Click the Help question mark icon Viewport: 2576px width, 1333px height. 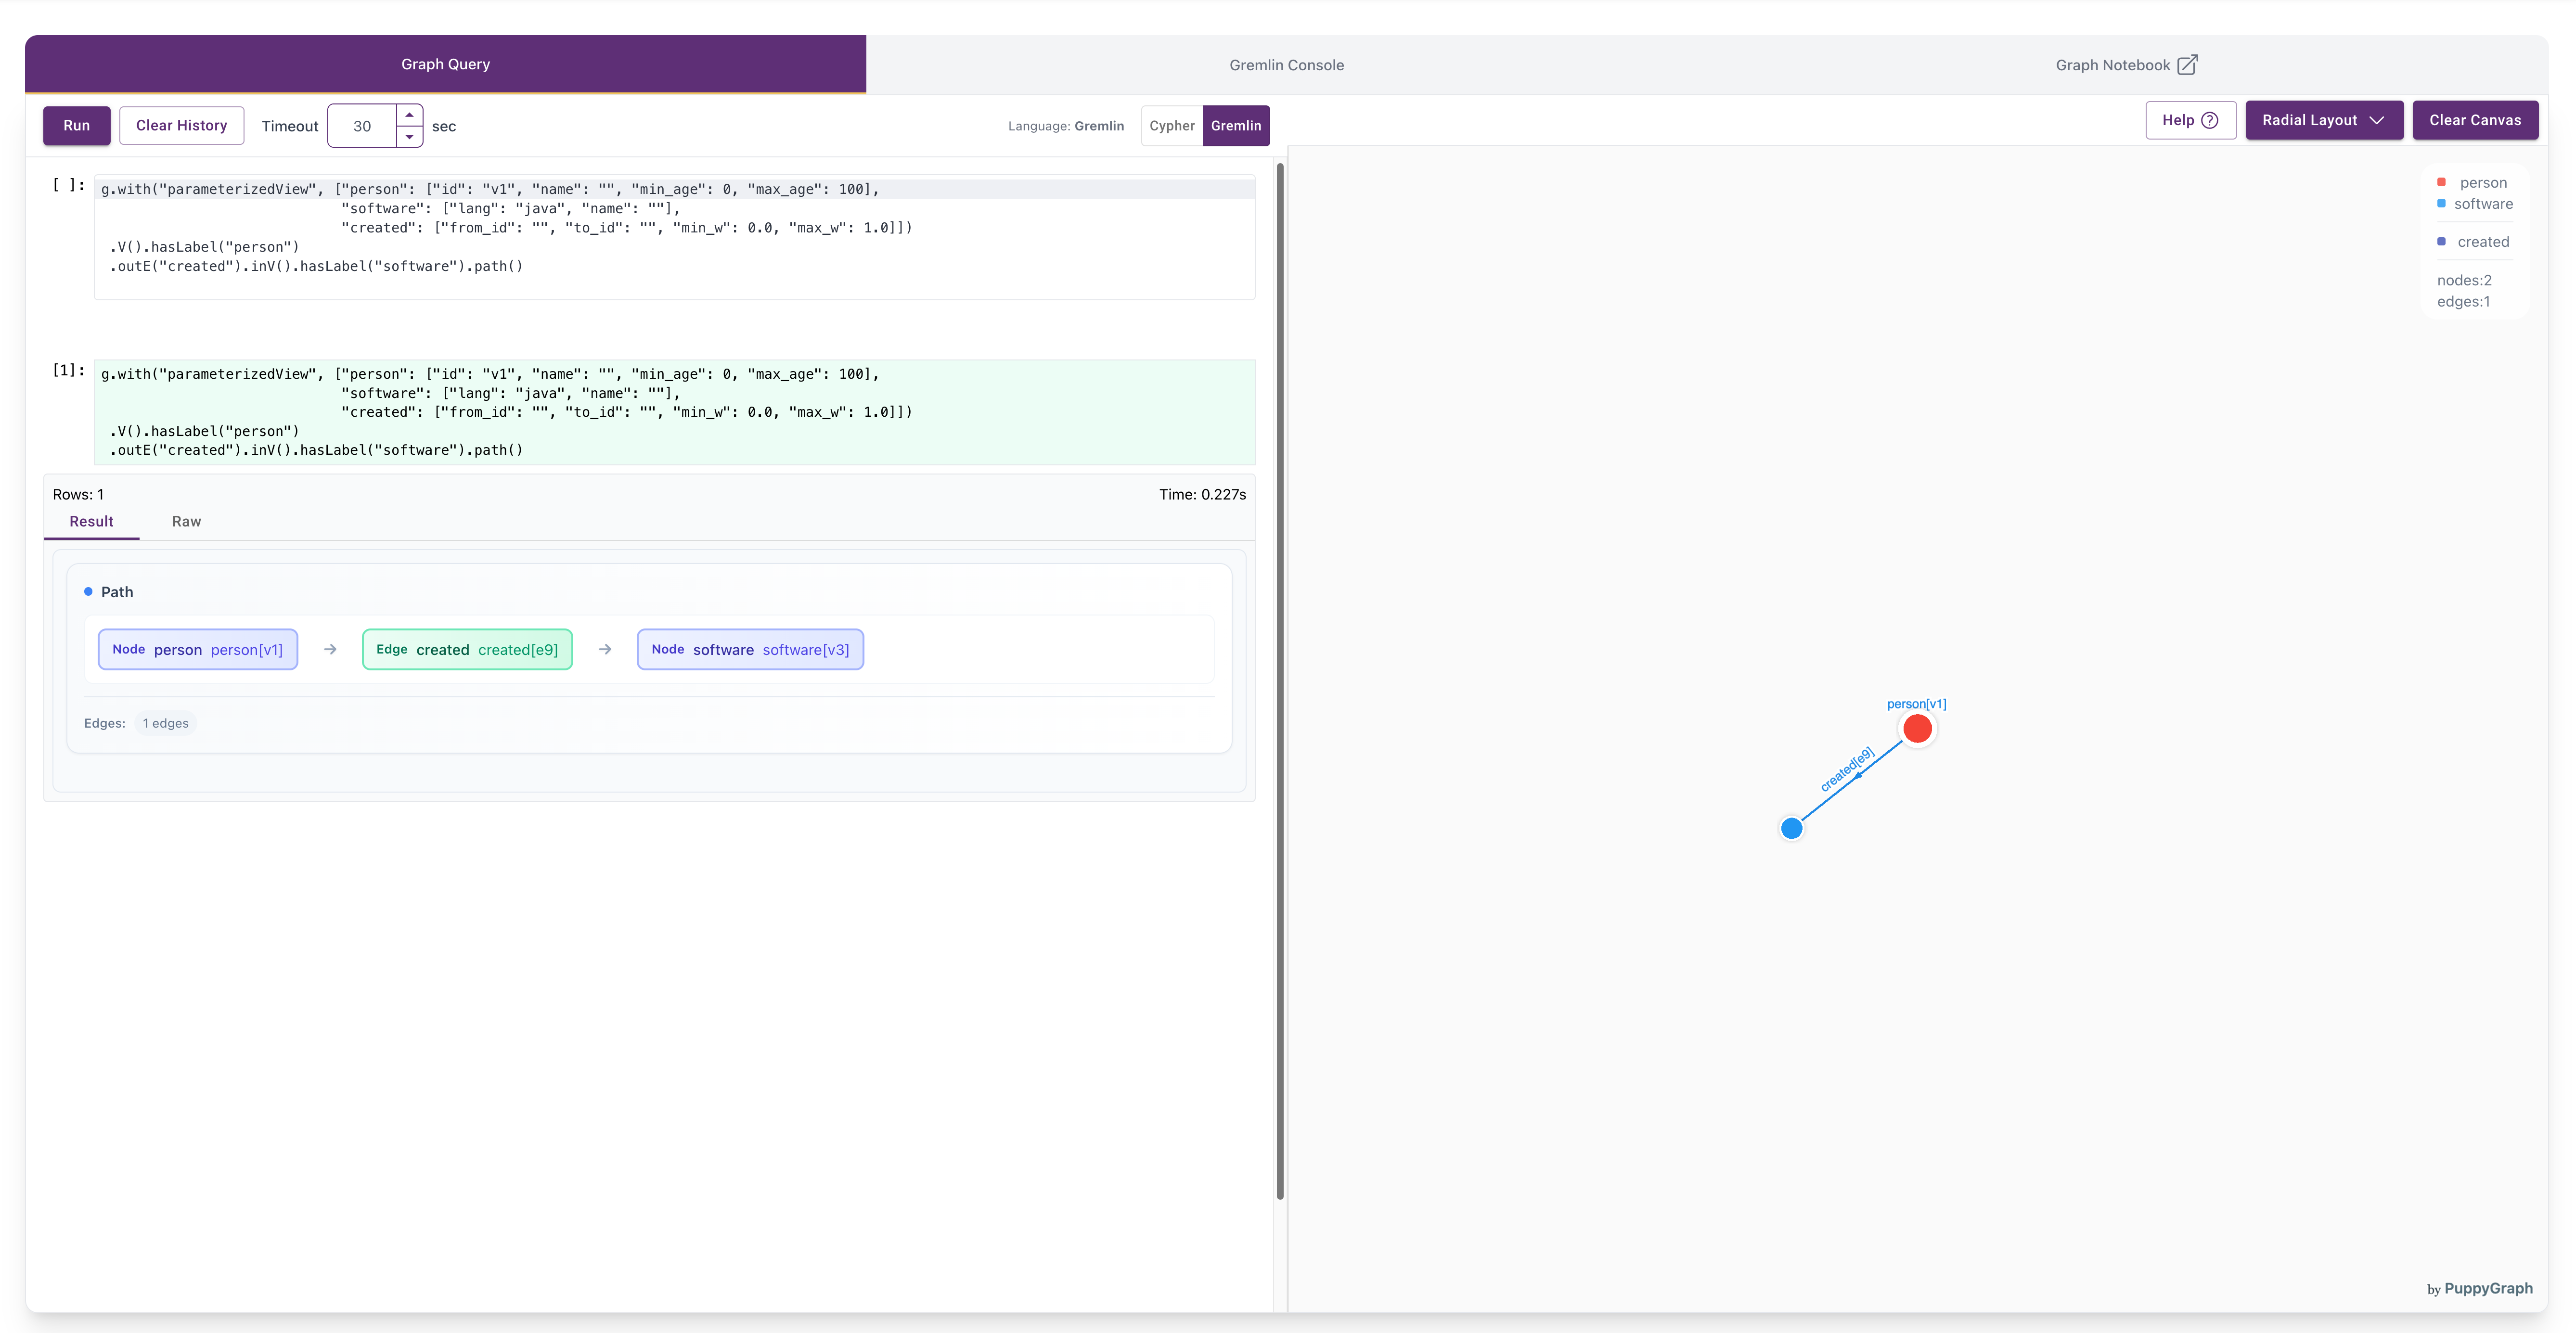coord(2210,120)
